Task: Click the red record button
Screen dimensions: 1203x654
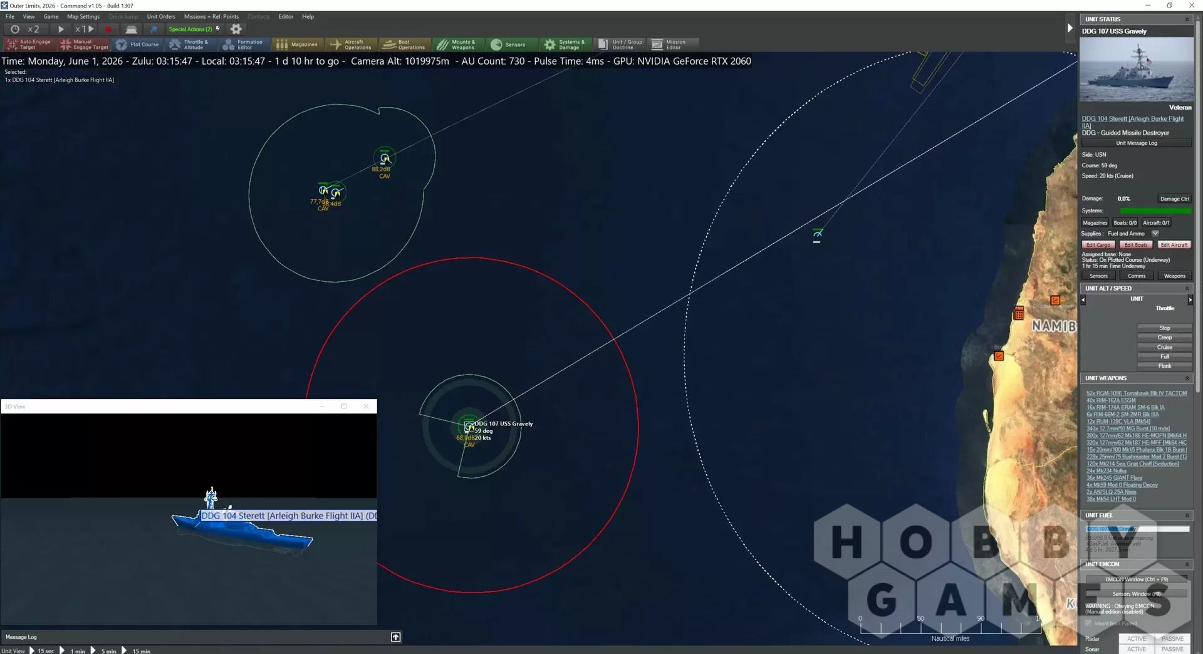Action: 108,29
